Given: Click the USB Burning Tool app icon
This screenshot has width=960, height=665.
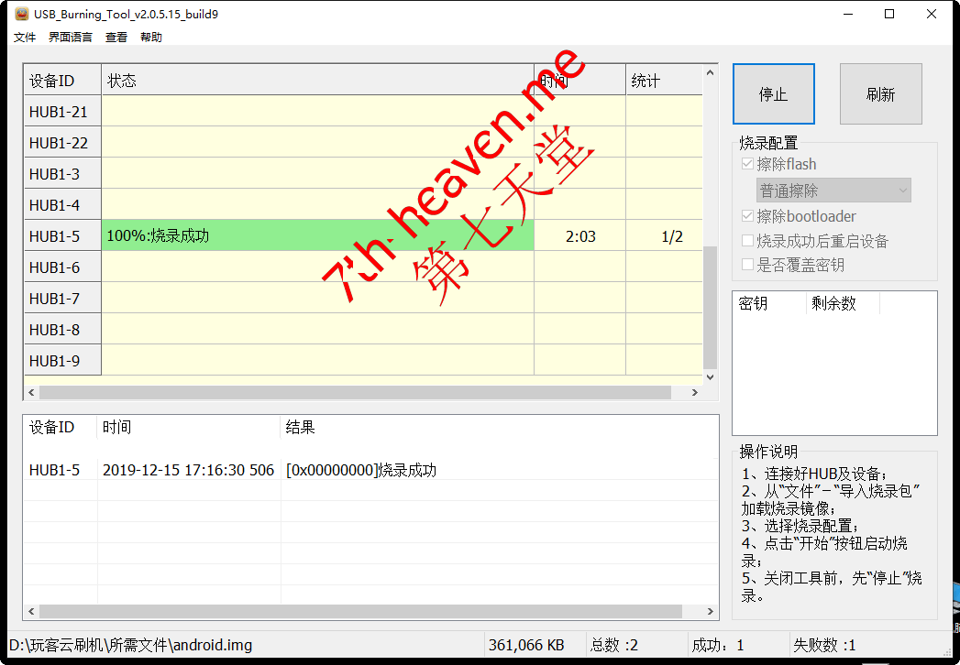Looking at the screenshot, I should [x=21, y=14].
